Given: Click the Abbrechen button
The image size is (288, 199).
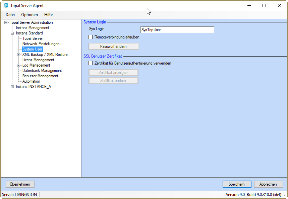Looking at the screenshot, I should (x=268, y=184).
